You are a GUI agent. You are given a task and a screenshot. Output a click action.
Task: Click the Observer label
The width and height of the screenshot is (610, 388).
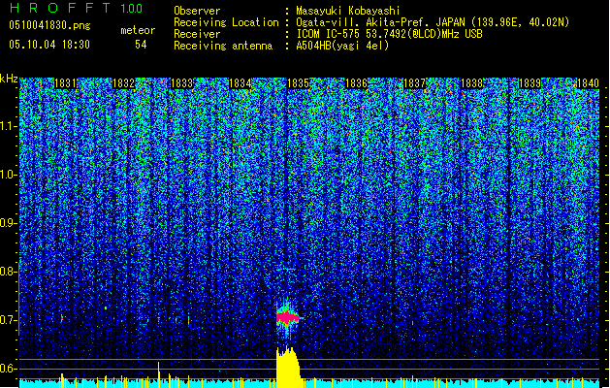197,11
